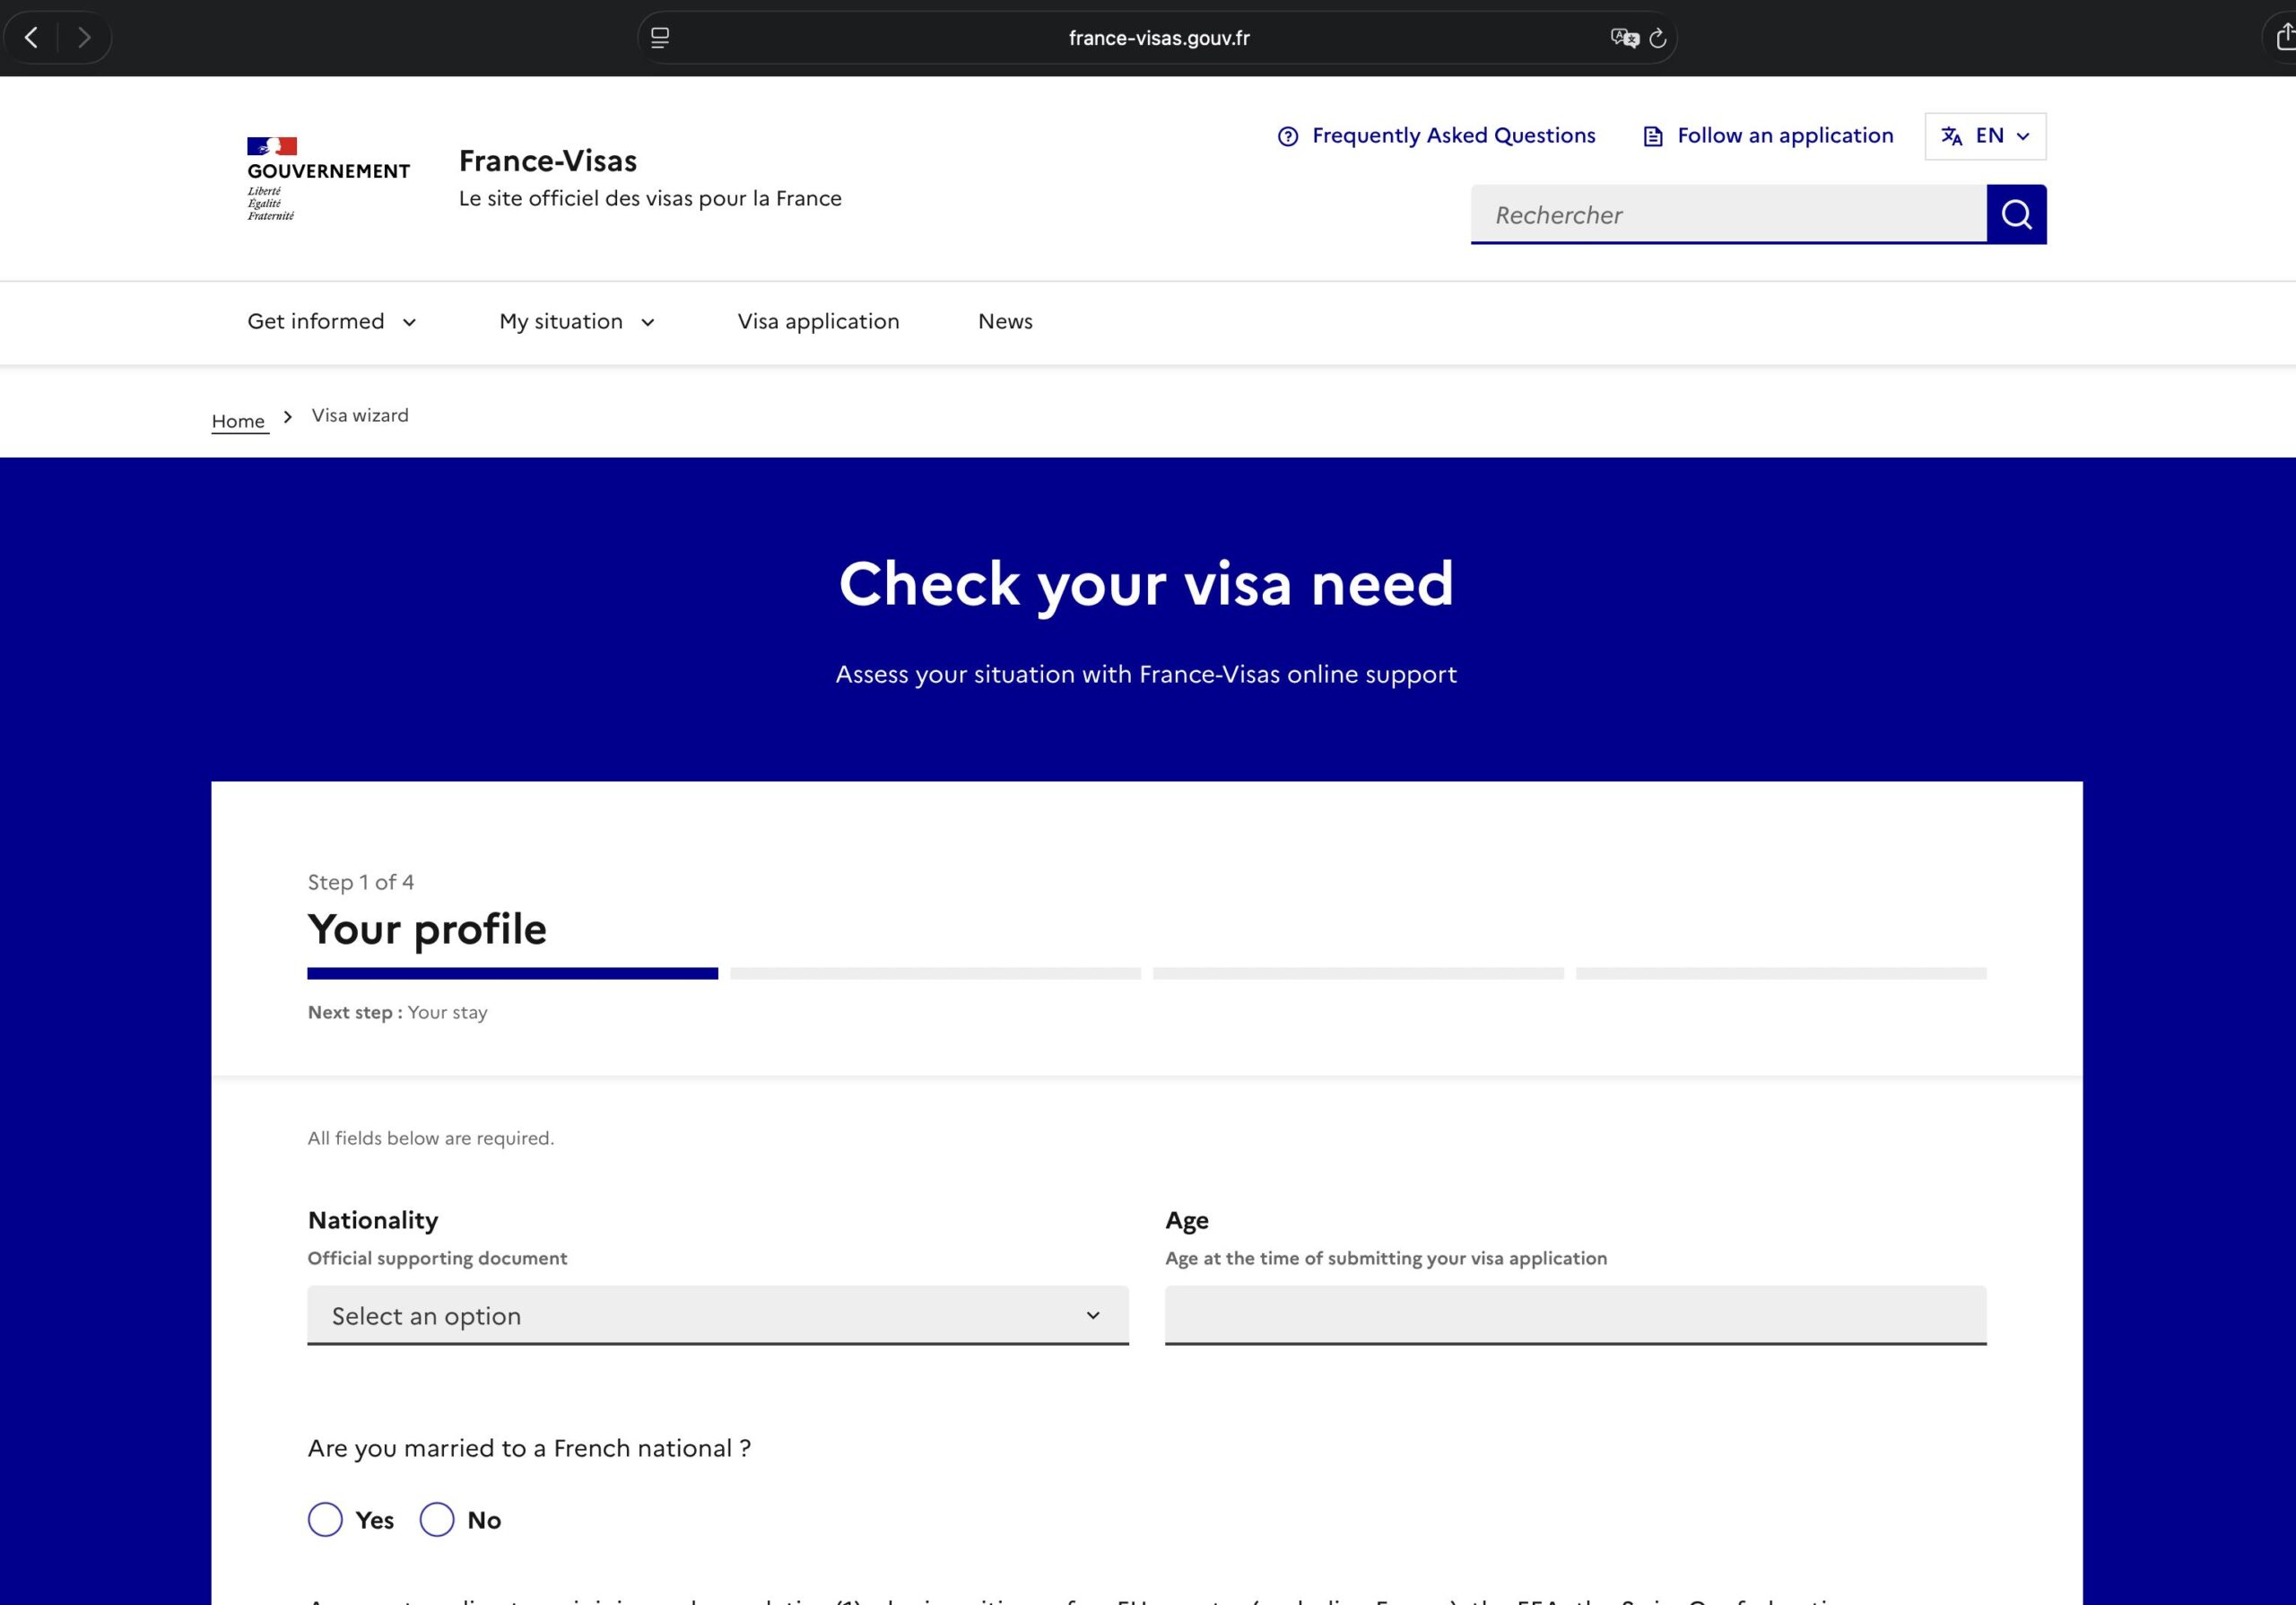Viewport: 2296px width, 1605px height.
Task: Click the Gouvernement Marianne logo
Action: tap(328, 178)
